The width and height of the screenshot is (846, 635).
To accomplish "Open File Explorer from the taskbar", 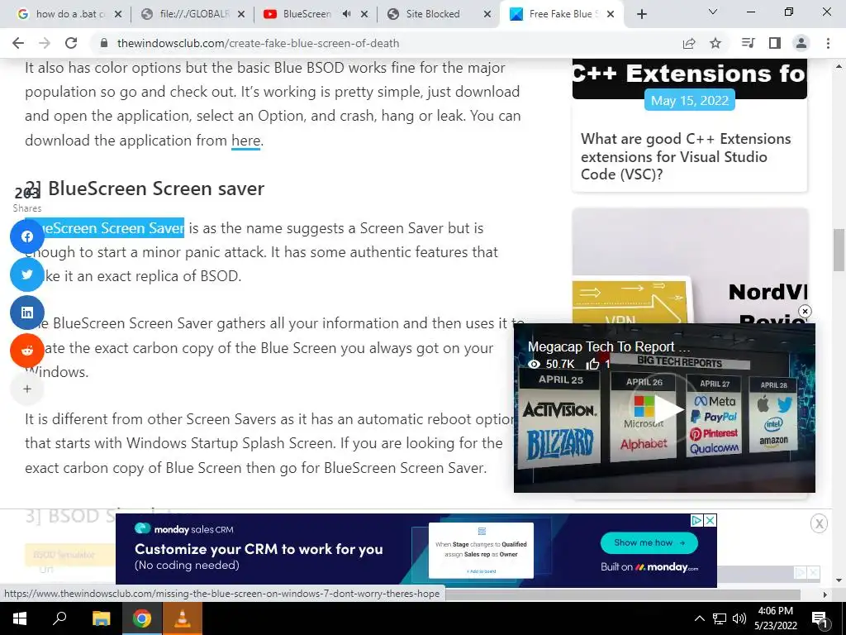I will [x=101, y=618].
